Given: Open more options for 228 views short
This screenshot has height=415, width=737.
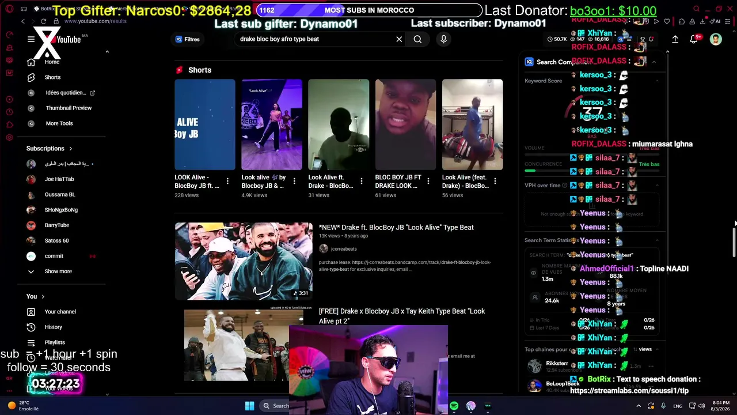Looking at the screenshot, I should pyautogui.click(x=227, y=181).
